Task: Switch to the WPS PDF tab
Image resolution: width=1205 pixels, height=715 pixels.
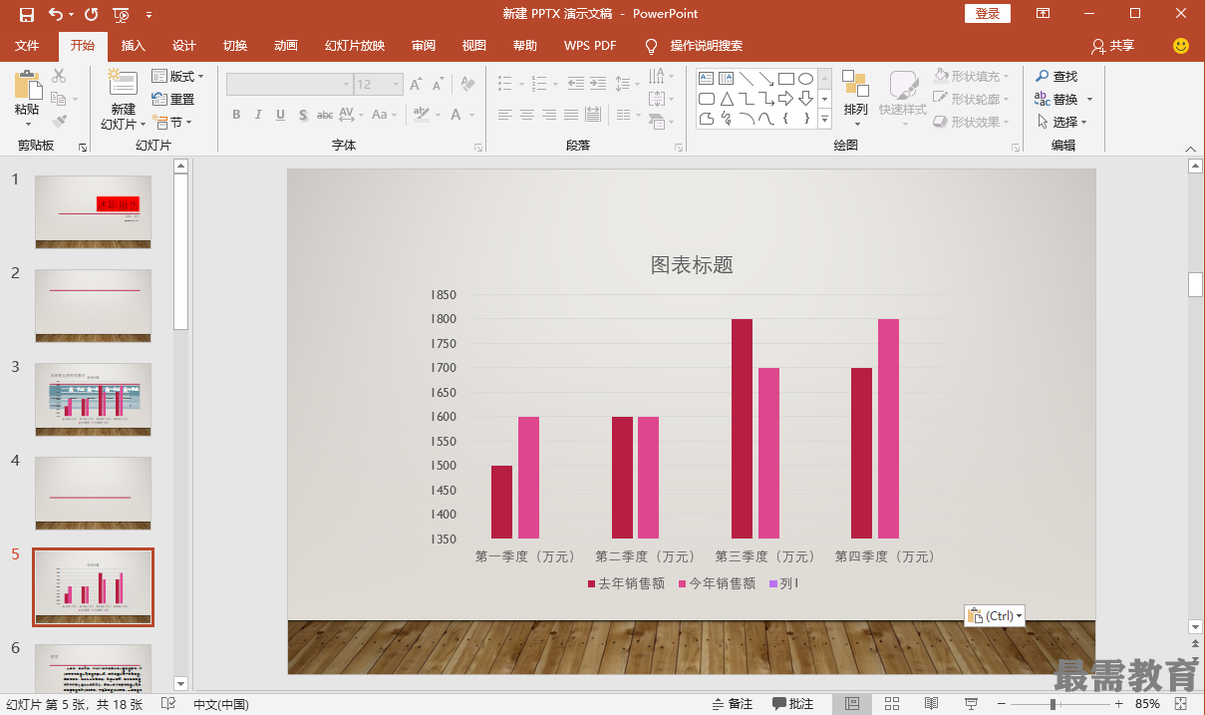Action: tap(590, 46)
